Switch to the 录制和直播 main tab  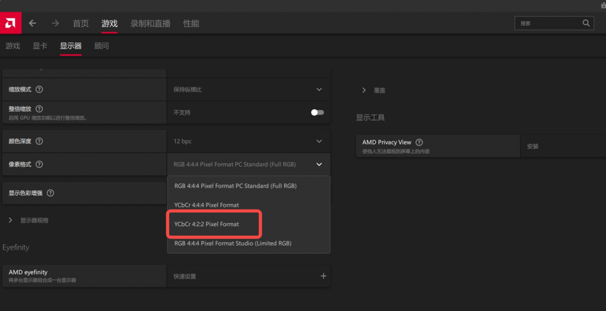[x=150, y=24]
